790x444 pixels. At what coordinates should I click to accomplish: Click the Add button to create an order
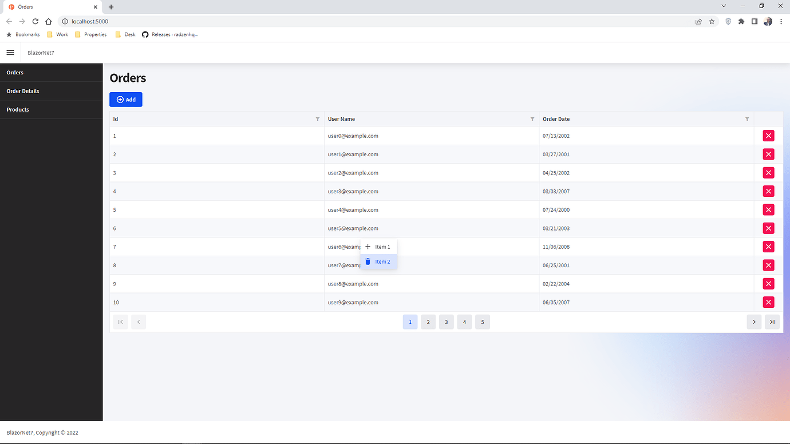click(x=125, y=99)
